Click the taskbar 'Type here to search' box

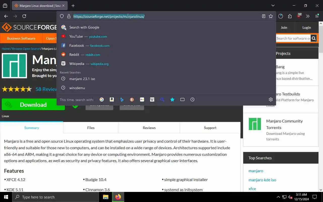tap(56, 197)
